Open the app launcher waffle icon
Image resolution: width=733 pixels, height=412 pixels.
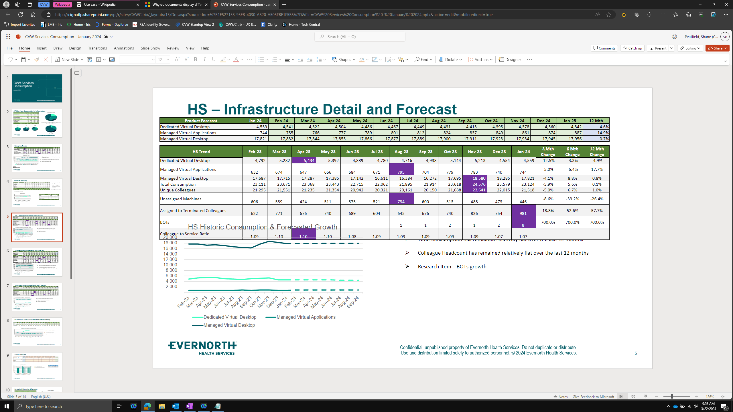point(8,37)
